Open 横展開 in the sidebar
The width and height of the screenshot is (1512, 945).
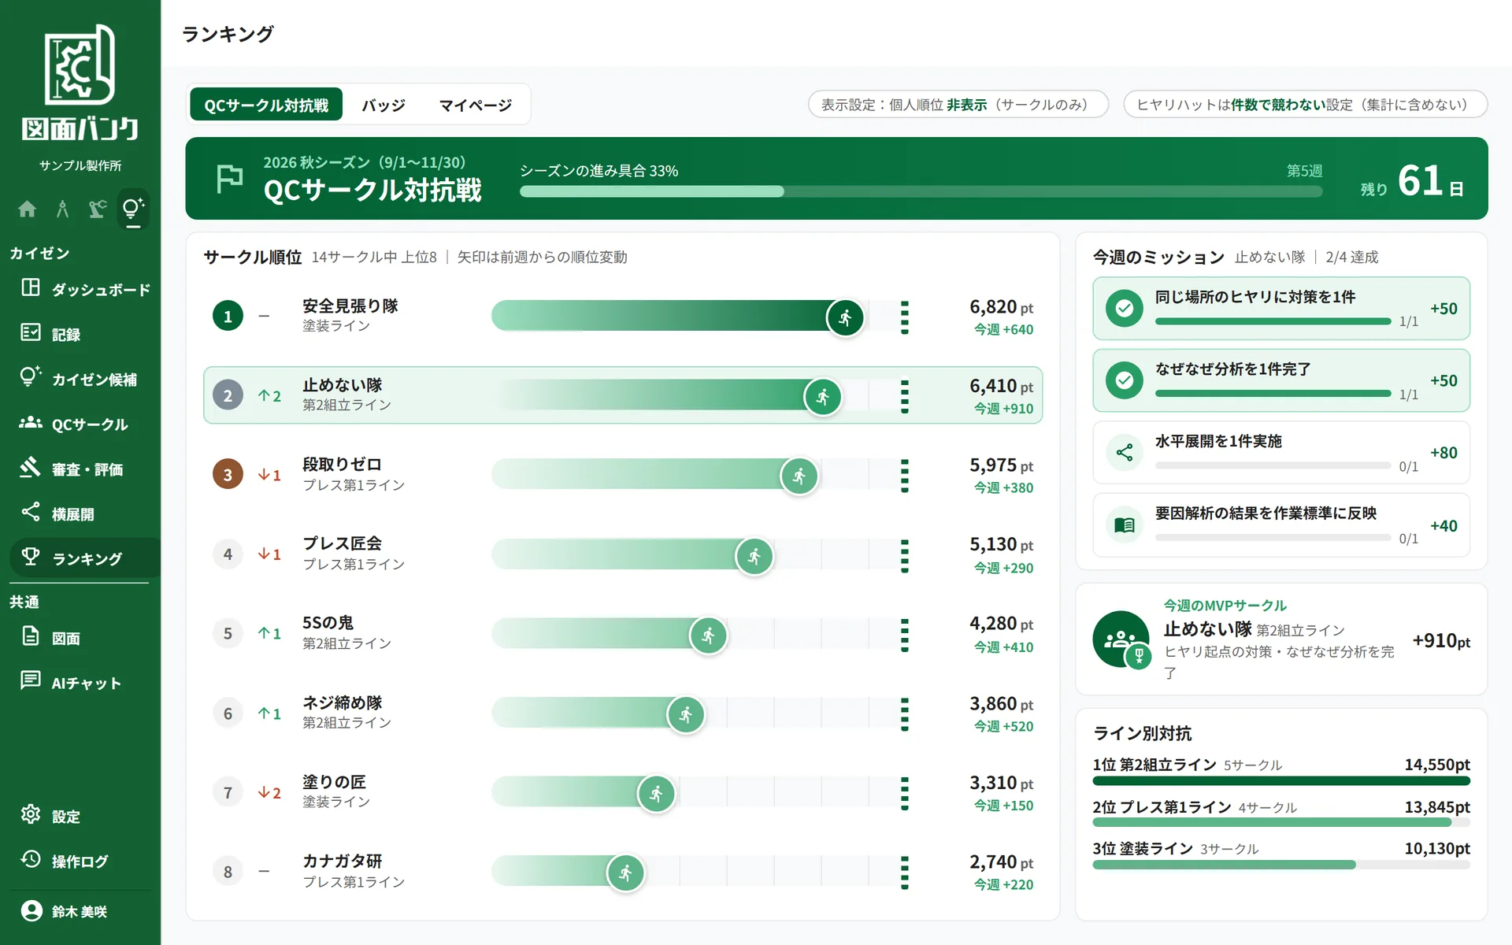click(84, 513)
